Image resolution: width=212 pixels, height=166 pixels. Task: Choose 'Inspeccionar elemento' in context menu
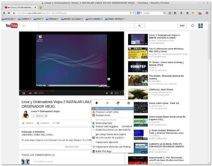112,142
